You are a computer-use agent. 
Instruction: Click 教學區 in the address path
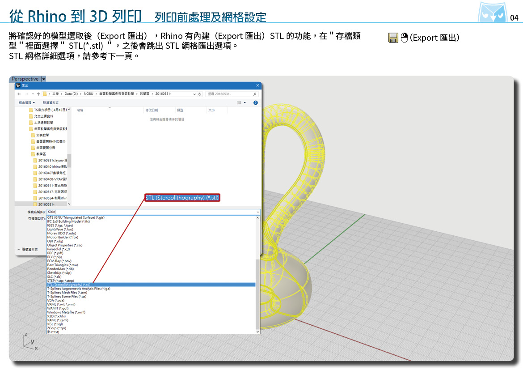click(x=144, y=94)
